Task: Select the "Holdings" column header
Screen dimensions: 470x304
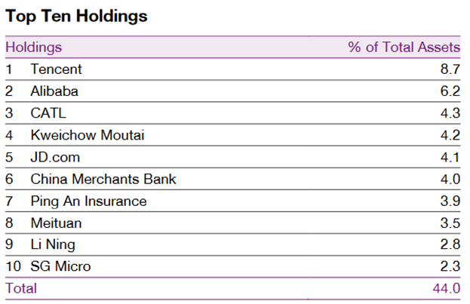Action: coord(33,48)
